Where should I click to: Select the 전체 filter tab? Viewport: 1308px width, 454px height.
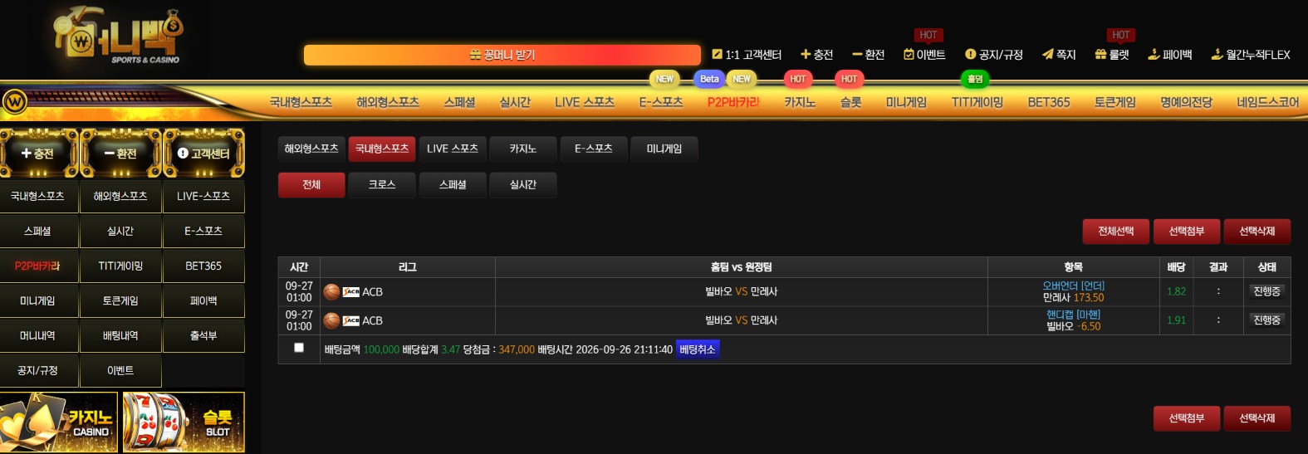311,184
